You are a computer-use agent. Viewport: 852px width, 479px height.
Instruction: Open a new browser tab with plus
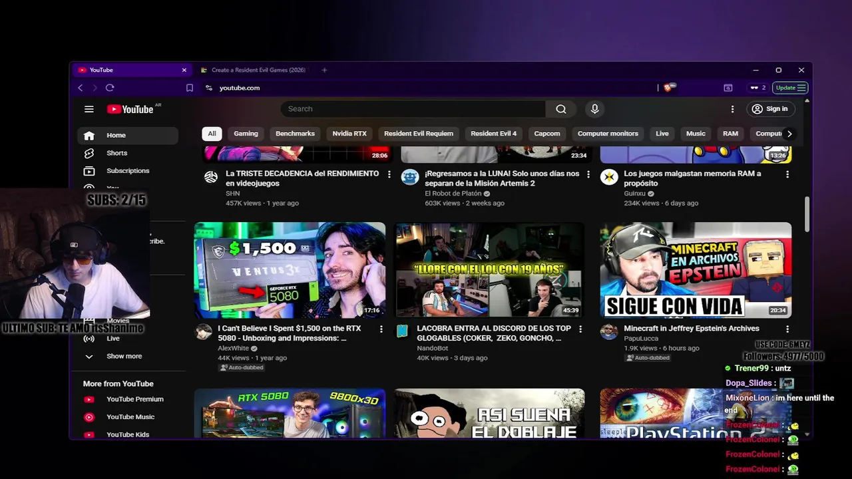(324, 70)
